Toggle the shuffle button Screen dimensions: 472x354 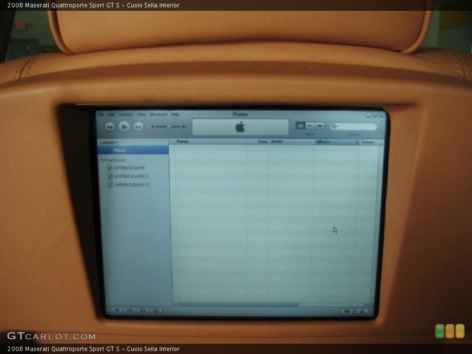pyautogui.click(x=130, y=310)
